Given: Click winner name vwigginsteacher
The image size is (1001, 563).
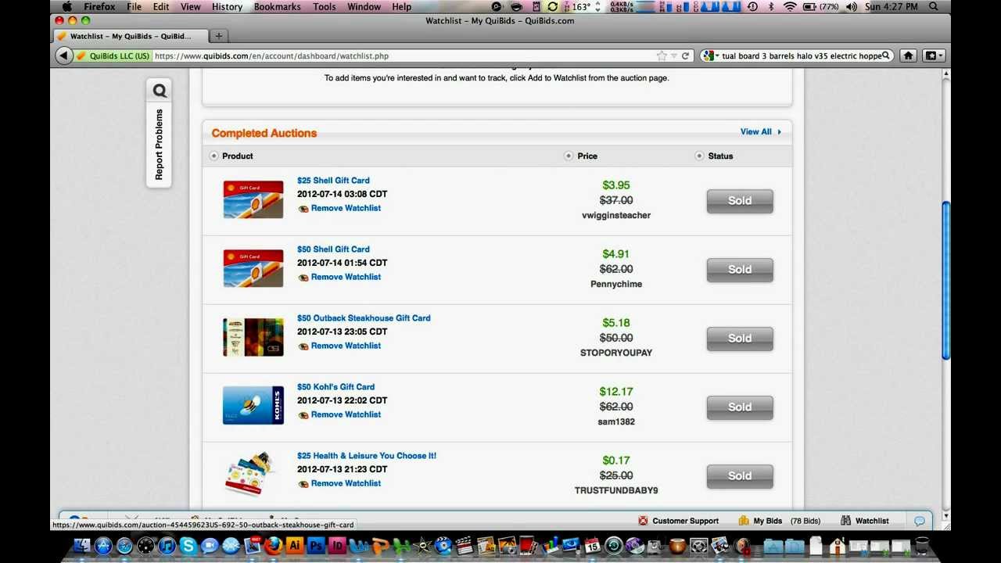Looking at the screenshot, I should coord(616,215).
